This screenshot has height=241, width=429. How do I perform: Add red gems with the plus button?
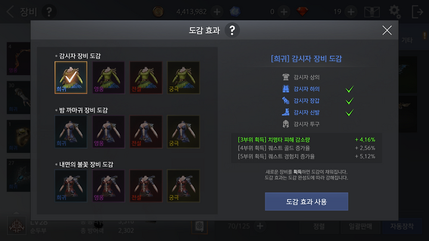coord(351,12)
